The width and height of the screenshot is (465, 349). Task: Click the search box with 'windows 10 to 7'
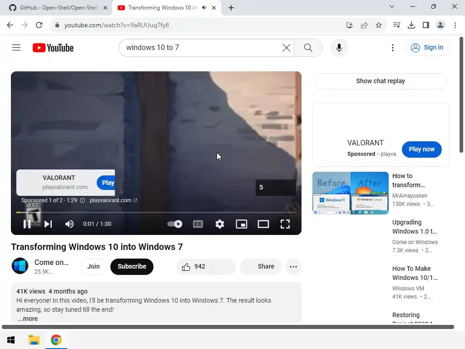coord(202,47)
